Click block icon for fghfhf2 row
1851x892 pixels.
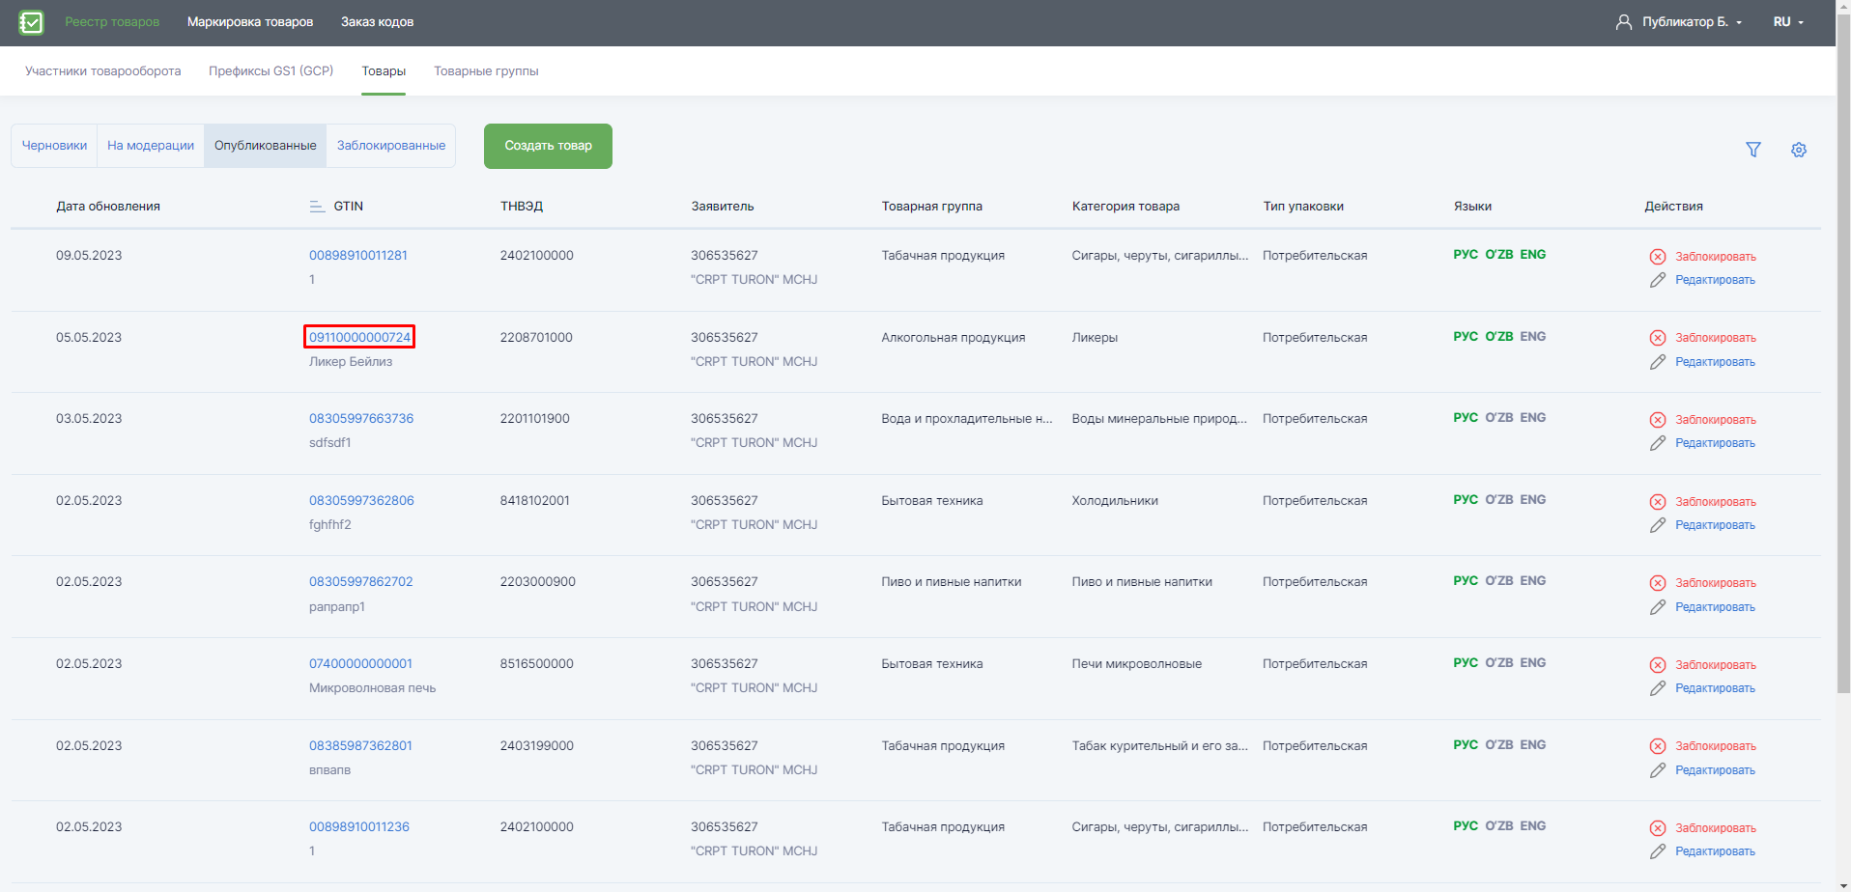point(1658,502)
